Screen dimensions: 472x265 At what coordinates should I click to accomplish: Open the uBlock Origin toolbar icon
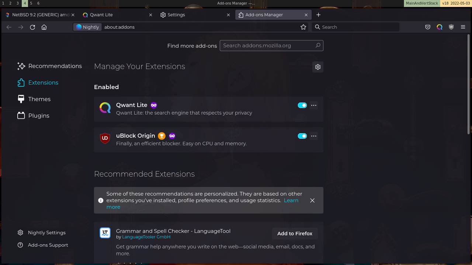point(451,27)
